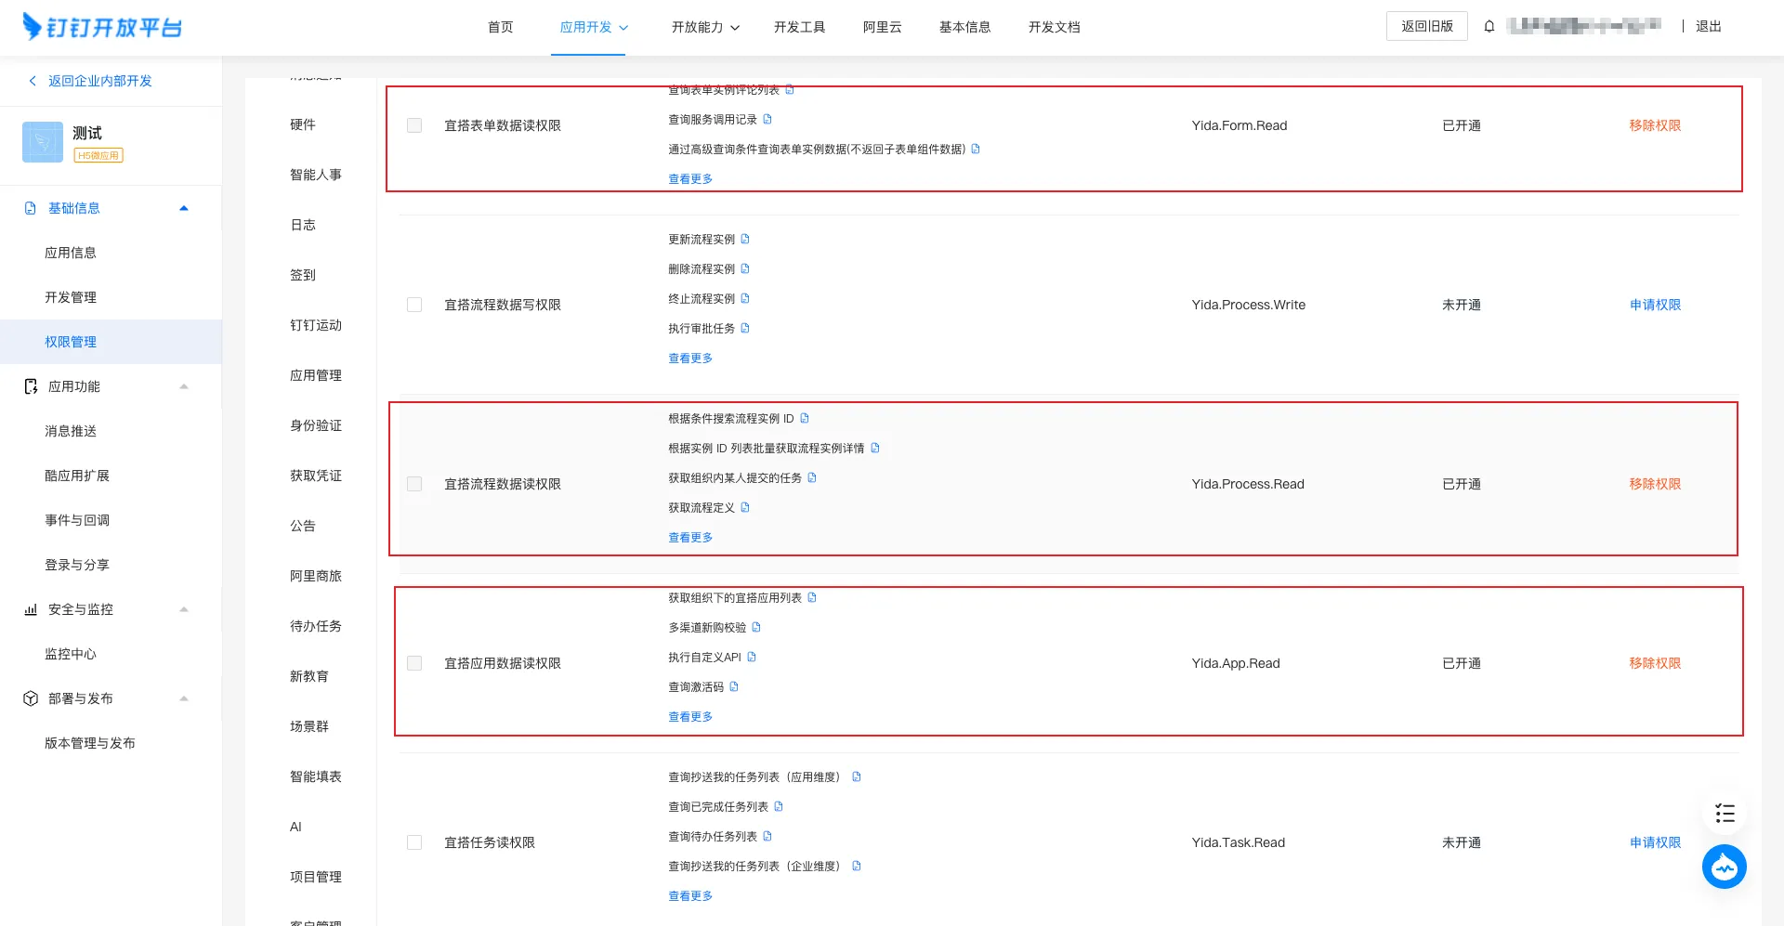Click the floating checklist icon
This screenshot has width=1784, height=926.
[x=1725, y=814]
